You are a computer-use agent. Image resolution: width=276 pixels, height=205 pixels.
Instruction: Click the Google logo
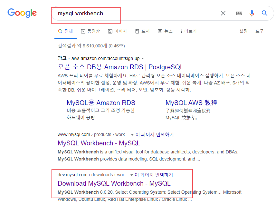point(22,13)
